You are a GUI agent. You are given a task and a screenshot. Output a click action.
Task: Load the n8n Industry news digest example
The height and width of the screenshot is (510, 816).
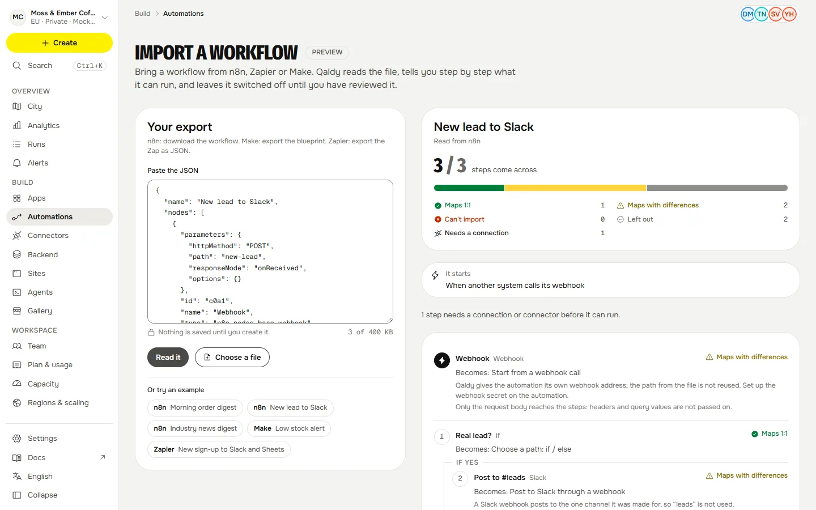coord(195,428)
